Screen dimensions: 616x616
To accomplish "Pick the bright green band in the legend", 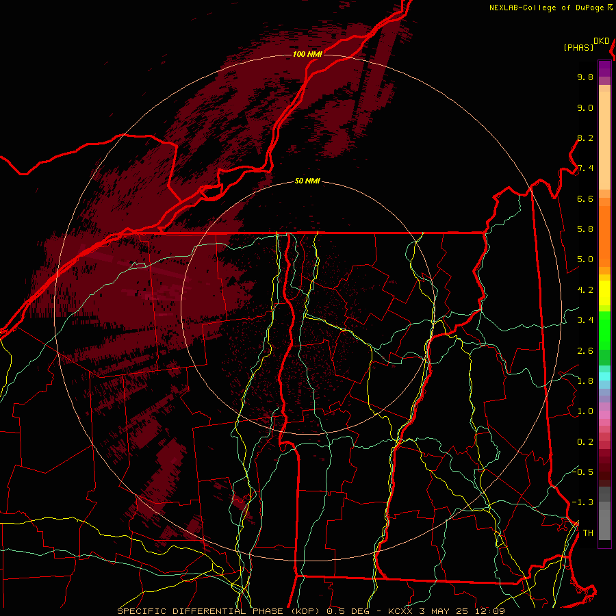I will click(x=604, y=330).
